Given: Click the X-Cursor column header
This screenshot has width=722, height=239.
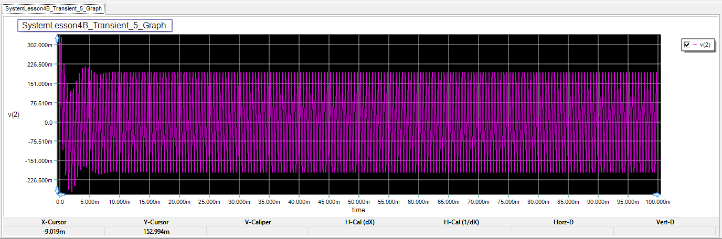Looking at the screenshot, I should tap(54, 222).
